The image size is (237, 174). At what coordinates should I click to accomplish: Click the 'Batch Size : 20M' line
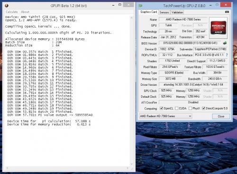coord(34,42)
